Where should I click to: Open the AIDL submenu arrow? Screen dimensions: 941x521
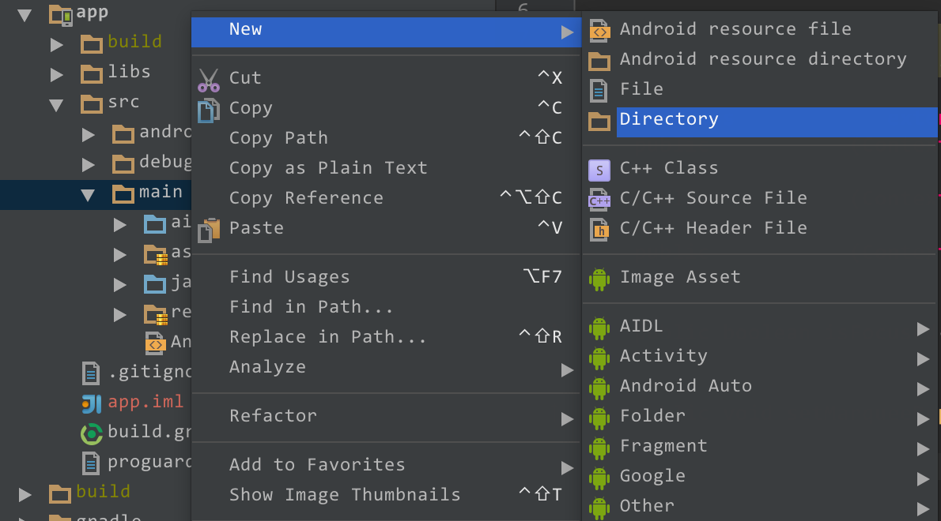coord(923,328)
